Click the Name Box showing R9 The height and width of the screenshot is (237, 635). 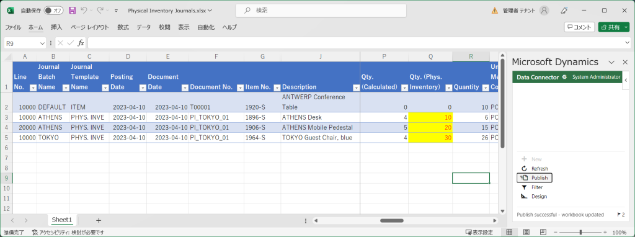coord(22,43)
